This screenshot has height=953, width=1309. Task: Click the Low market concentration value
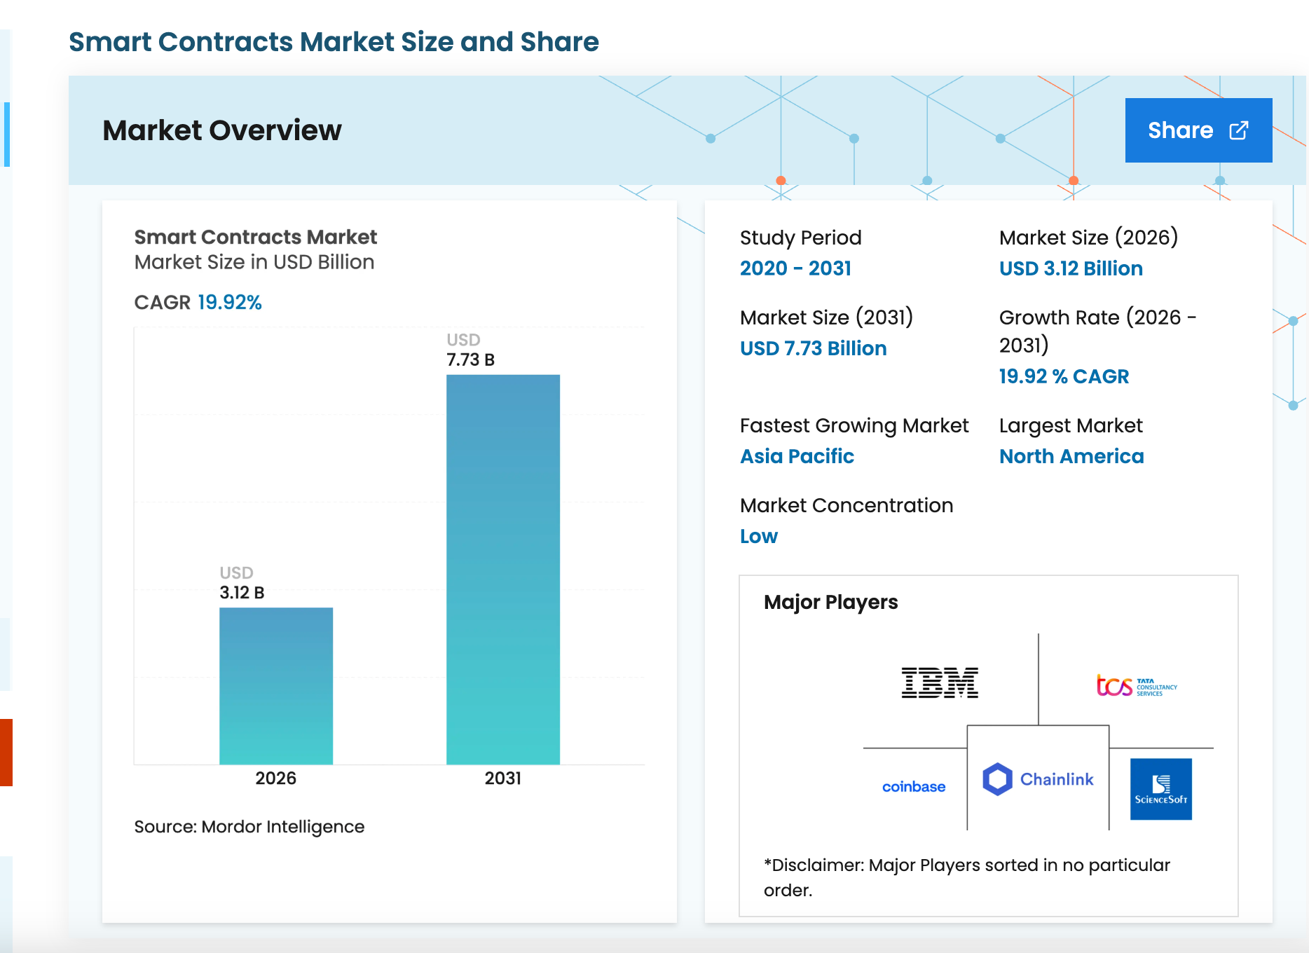tap(759, 536)
